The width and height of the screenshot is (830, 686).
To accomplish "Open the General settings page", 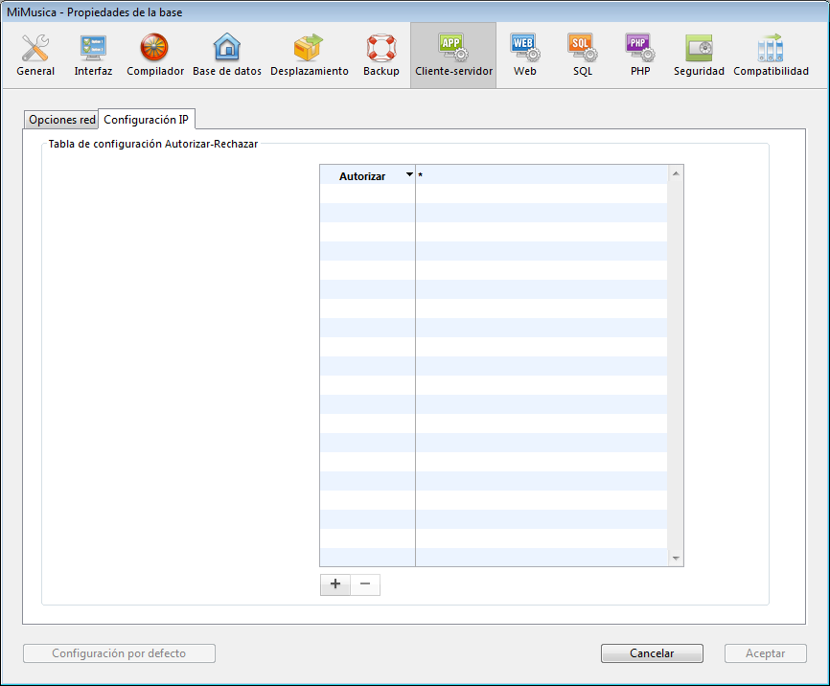I will 35,55.
